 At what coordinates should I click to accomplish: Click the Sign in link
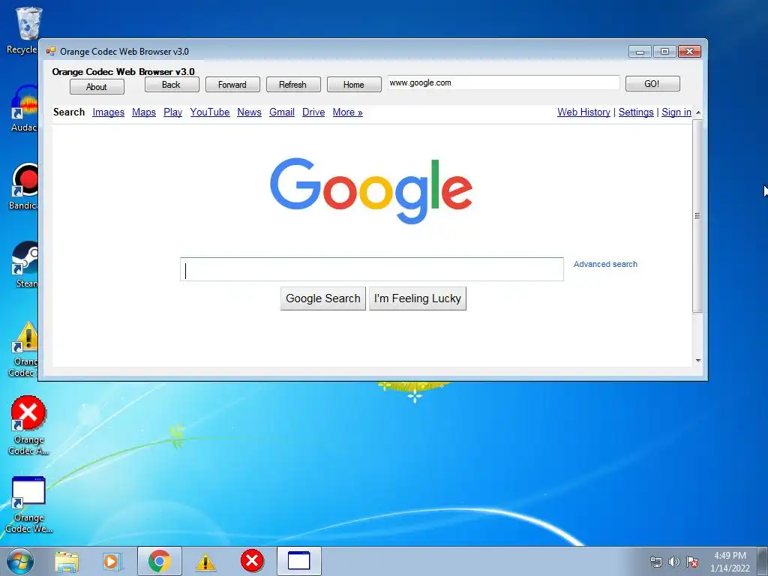[x=676, y=112]
